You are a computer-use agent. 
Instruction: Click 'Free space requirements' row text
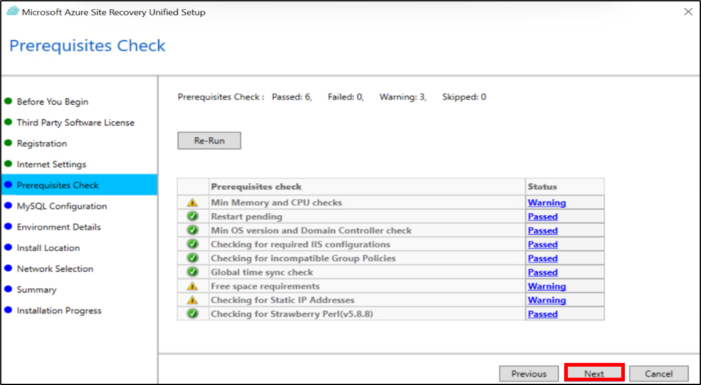265,286
